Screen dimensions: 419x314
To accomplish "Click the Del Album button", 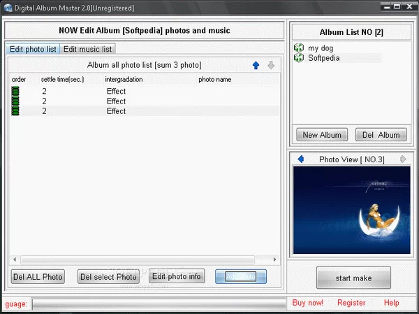I will [381, 135].
